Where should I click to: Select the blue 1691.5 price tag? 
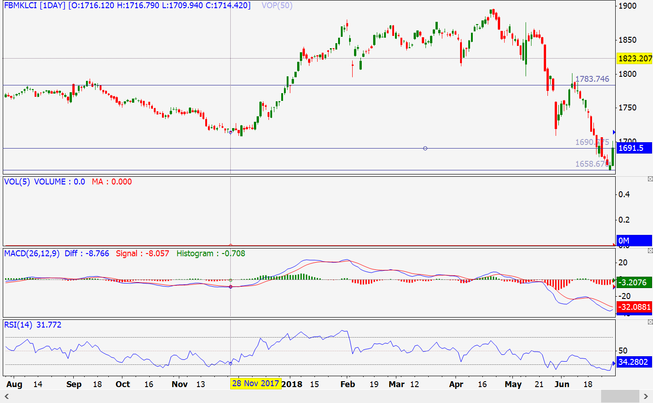coord(634,148)
